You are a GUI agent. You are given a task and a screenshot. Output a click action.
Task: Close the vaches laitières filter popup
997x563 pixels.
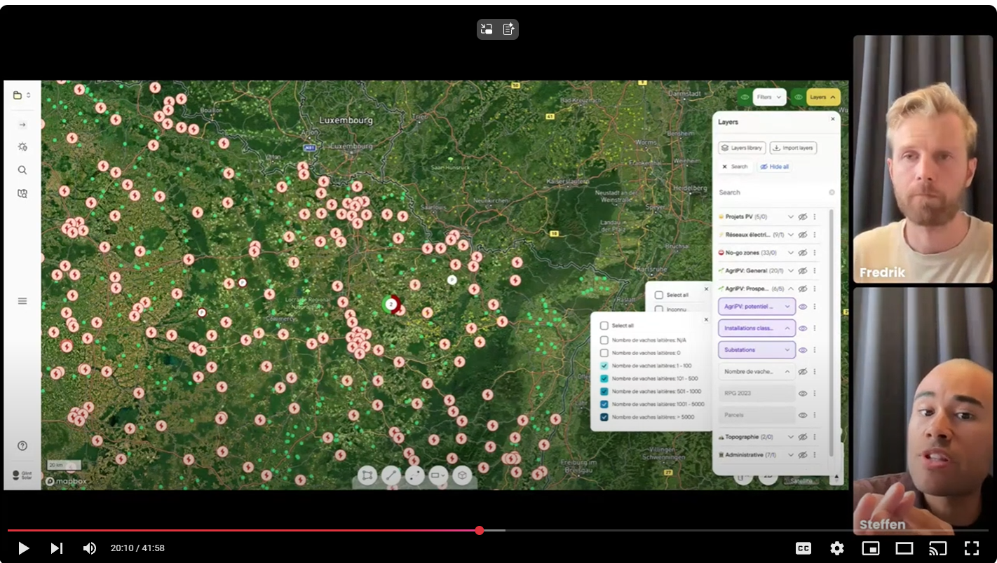coord(706,319)
